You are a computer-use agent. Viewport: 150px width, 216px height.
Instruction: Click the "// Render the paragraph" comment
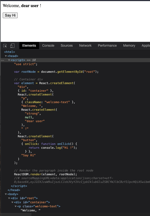(x=54, y=170)
